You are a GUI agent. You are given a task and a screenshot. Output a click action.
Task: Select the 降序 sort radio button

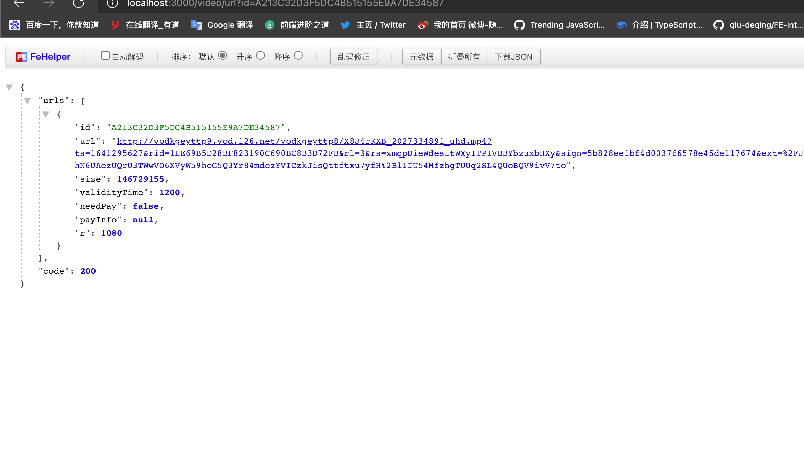coord(298,56)
